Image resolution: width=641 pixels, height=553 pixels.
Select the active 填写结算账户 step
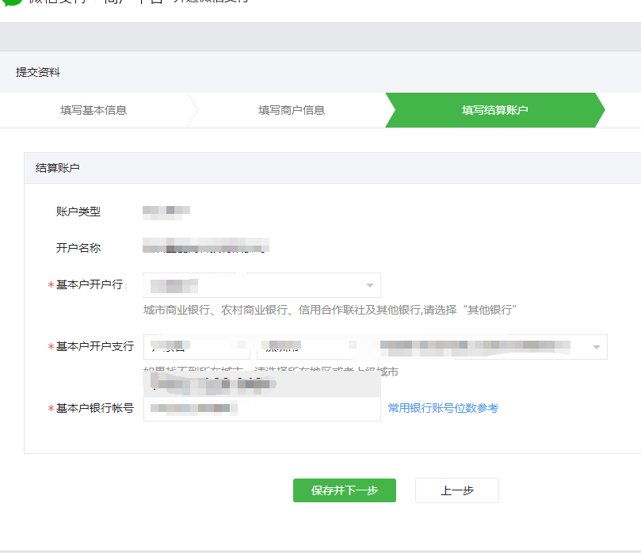pyautogui.click(x=494, y=110)
